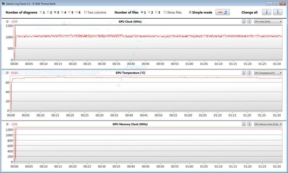
Task: Click the Number of files label
Action: click(x=126, y=12)
